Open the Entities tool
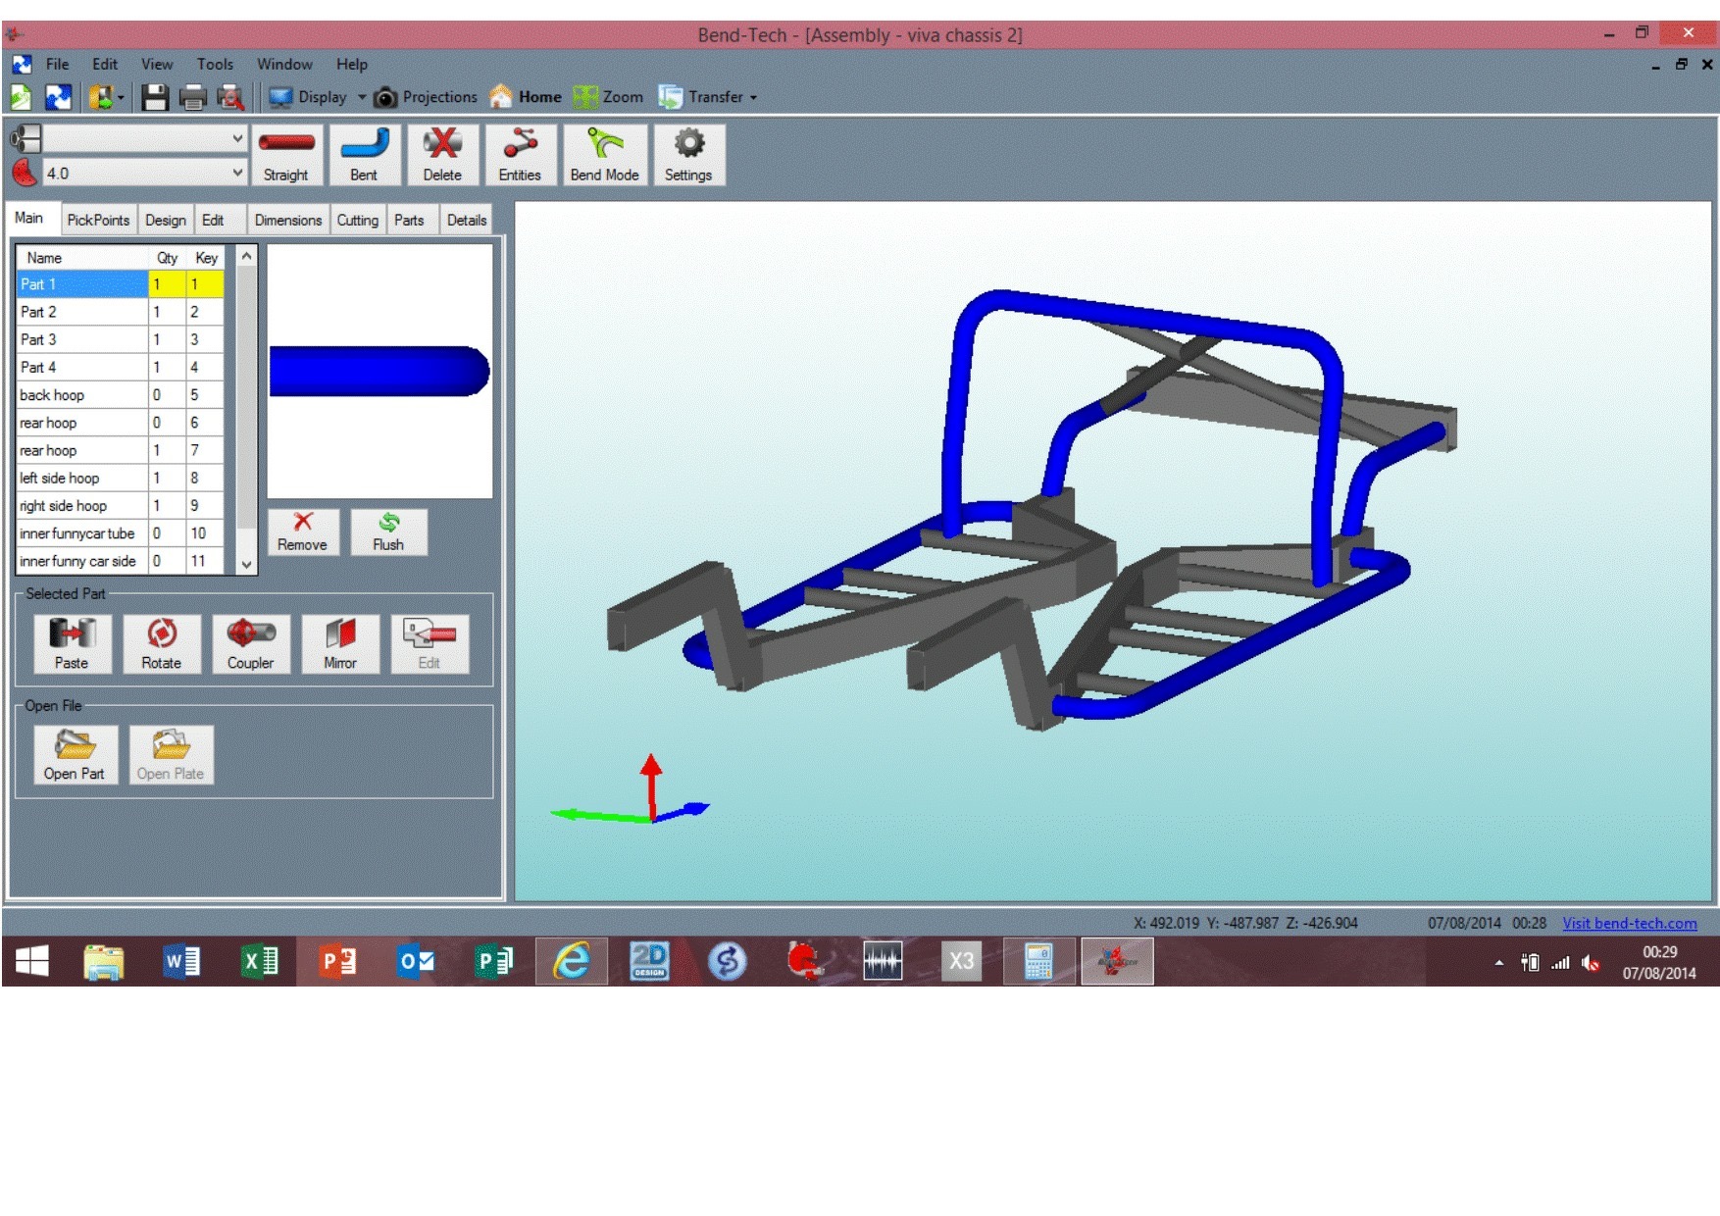1720x1216 pixels. click(x=520, y=155)
